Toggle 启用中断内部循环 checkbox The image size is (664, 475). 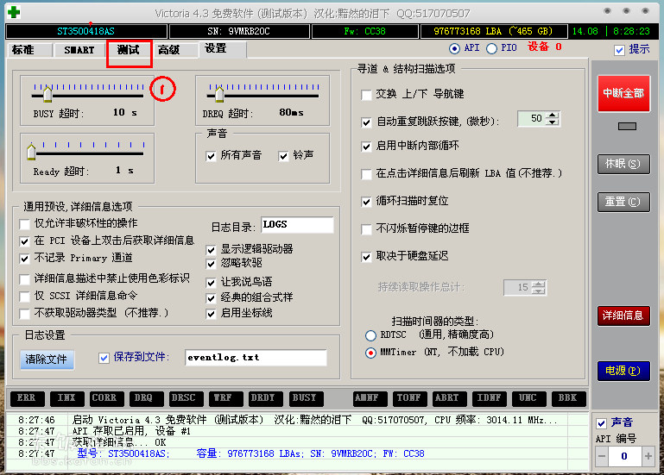[366, 147]
